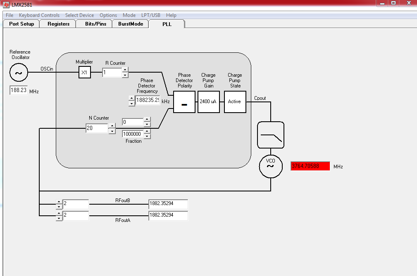
Task: Click the RFoutB frequency output field
Action: 168,204
